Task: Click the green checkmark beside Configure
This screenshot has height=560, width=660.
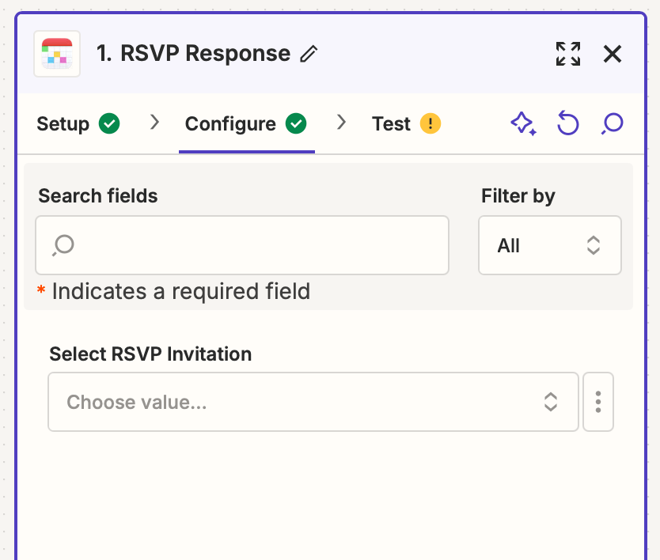Action: pyautogui.click(x=296, y=123)
